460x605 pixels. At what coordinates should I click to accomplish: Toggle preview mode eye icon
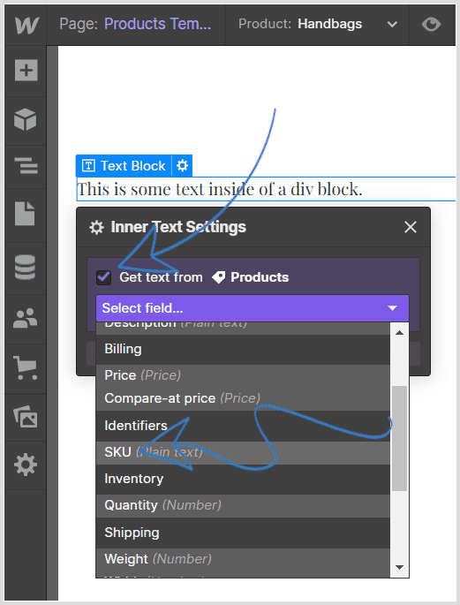click(x=431, y=25)
